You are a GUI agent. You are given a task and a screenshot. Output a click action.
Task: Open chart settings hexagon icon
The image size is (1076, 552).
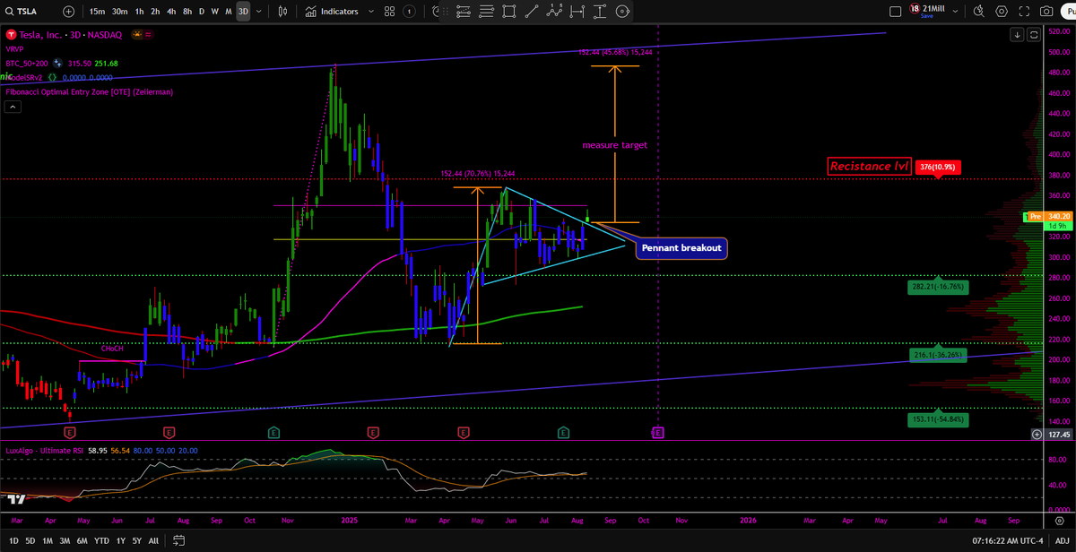(1002, 12)
